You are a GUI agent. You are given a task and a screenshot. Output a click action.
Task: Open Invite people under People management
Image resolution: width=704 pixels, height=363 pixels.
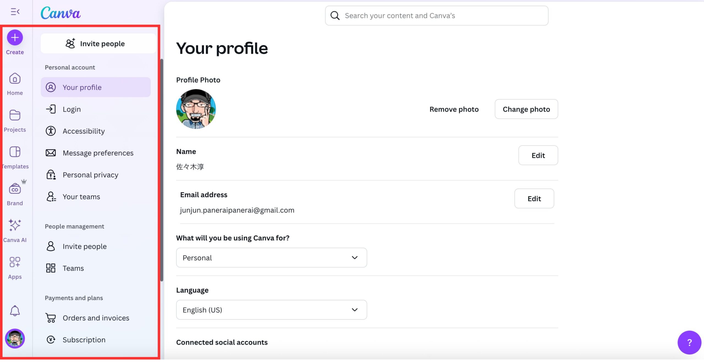(96, 246)
